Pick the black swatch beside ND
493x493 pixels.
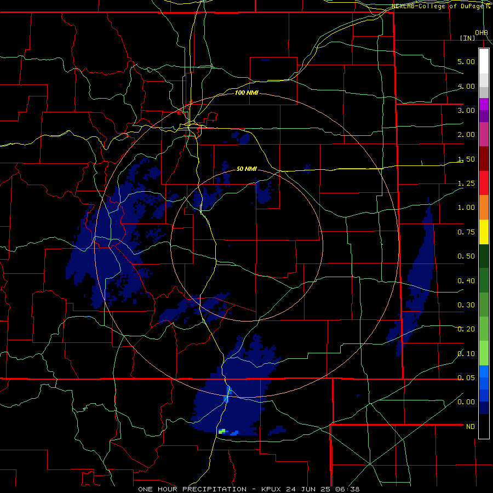484,426
